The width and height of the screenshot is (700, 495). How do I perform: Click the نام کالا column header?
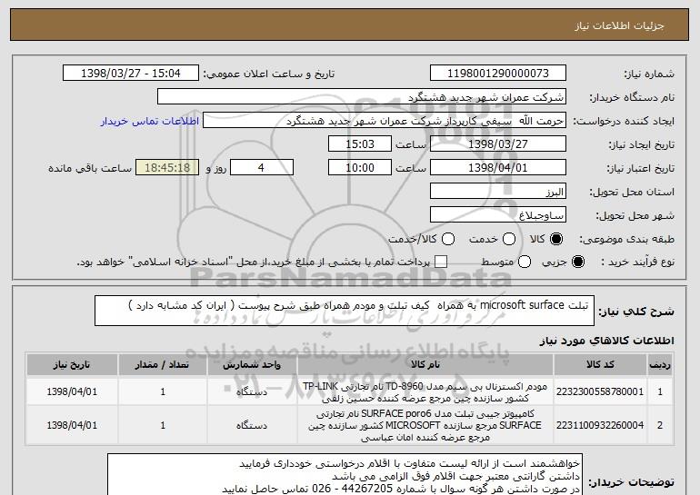tap(425, 365)
